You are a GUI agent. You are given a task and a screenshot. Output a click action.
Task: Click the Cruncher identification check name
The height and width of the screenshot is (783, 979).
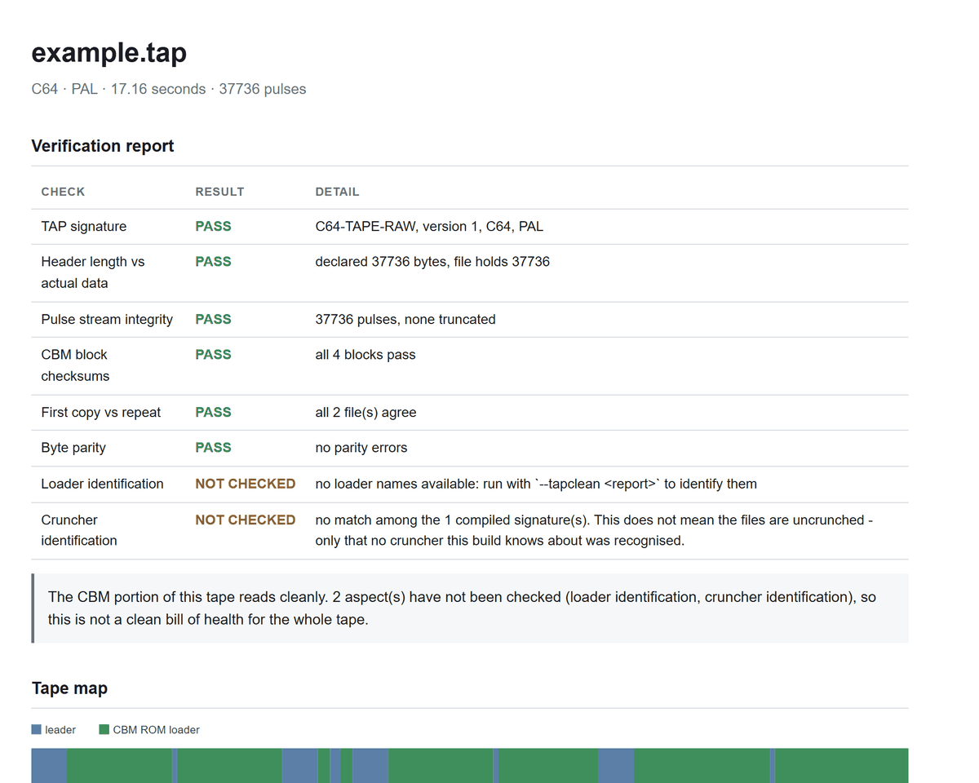point(79,530)
